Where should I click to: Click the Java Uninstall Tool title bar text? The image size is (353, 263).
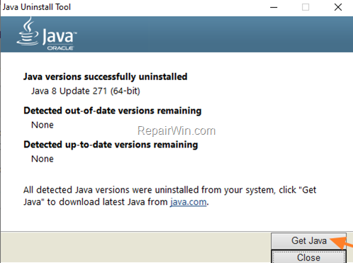point(37,7)
